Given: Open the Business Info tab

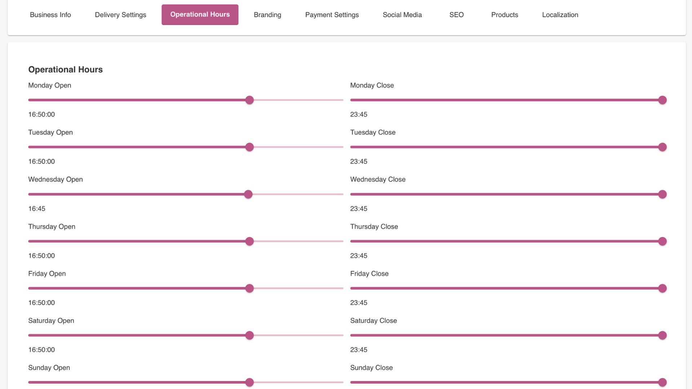Looking at the screenshot, I should [50, 15].
